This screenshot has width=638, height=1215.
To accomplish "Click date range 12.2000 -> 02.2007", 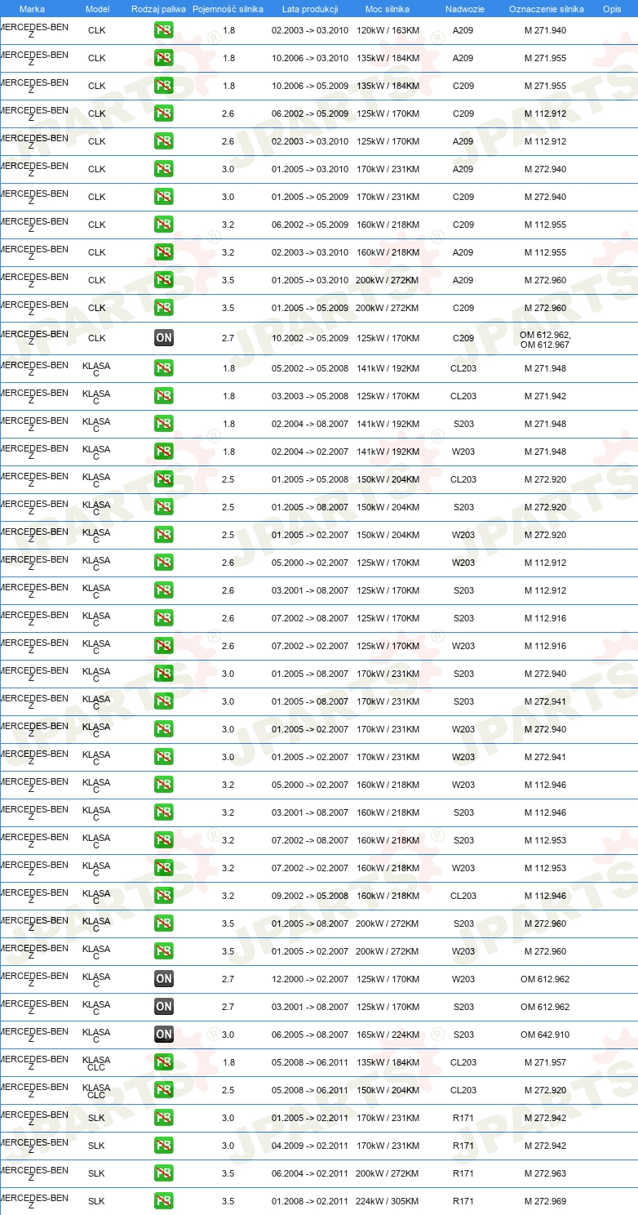I will coord(310,979).
